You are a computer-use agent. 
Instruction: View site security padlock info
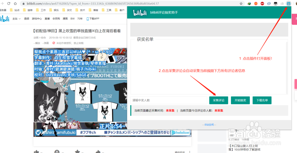[x=23, y=3]
